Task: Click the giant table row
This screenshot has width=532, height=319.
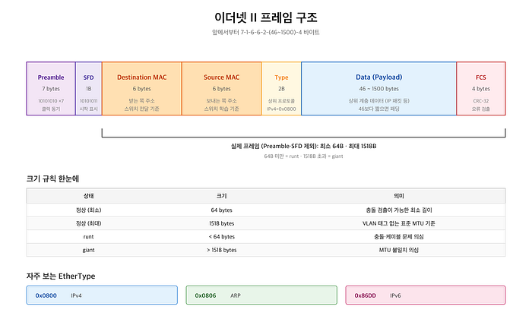Action: pyautogui.click(x=266, y=250)
